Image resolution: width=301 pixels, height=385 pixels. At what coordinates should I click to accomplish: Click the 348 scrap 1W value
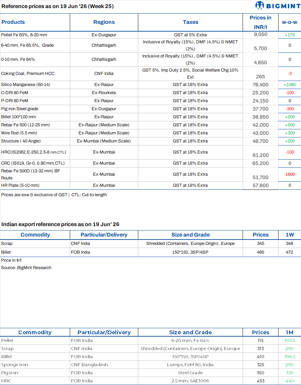[290, 244]
